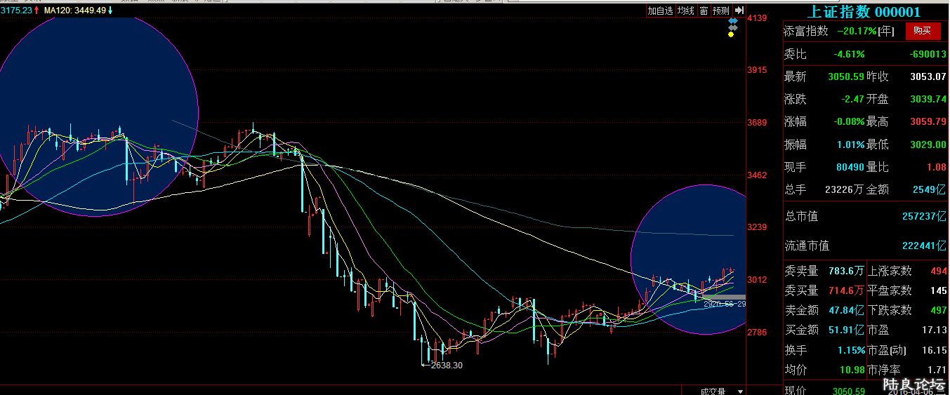
Task: Click the blue diamond marker icon
Action: 732,21
